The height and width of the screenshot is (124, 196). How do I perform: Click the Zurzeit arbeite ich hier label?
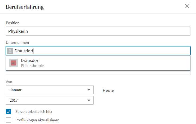[34, 112]
